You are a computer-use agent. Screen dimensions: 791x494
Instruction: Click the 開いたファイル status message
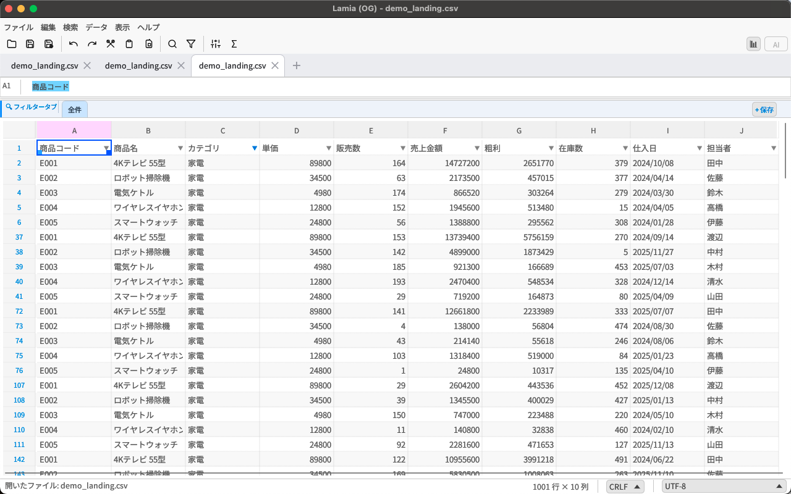coord(66,486)
